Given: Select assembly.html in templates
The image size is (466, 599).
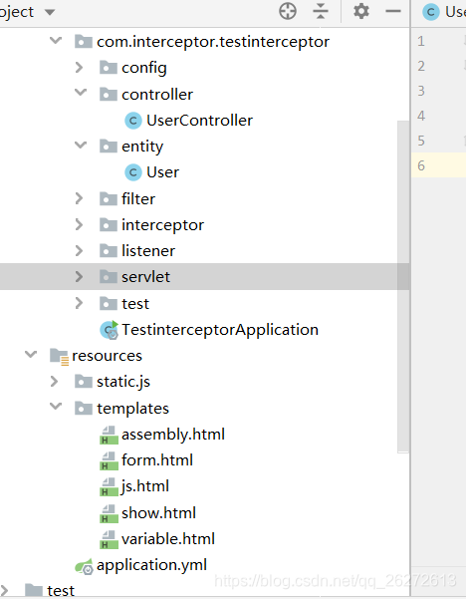Looking at the screenshot, I should pos(173,435).
